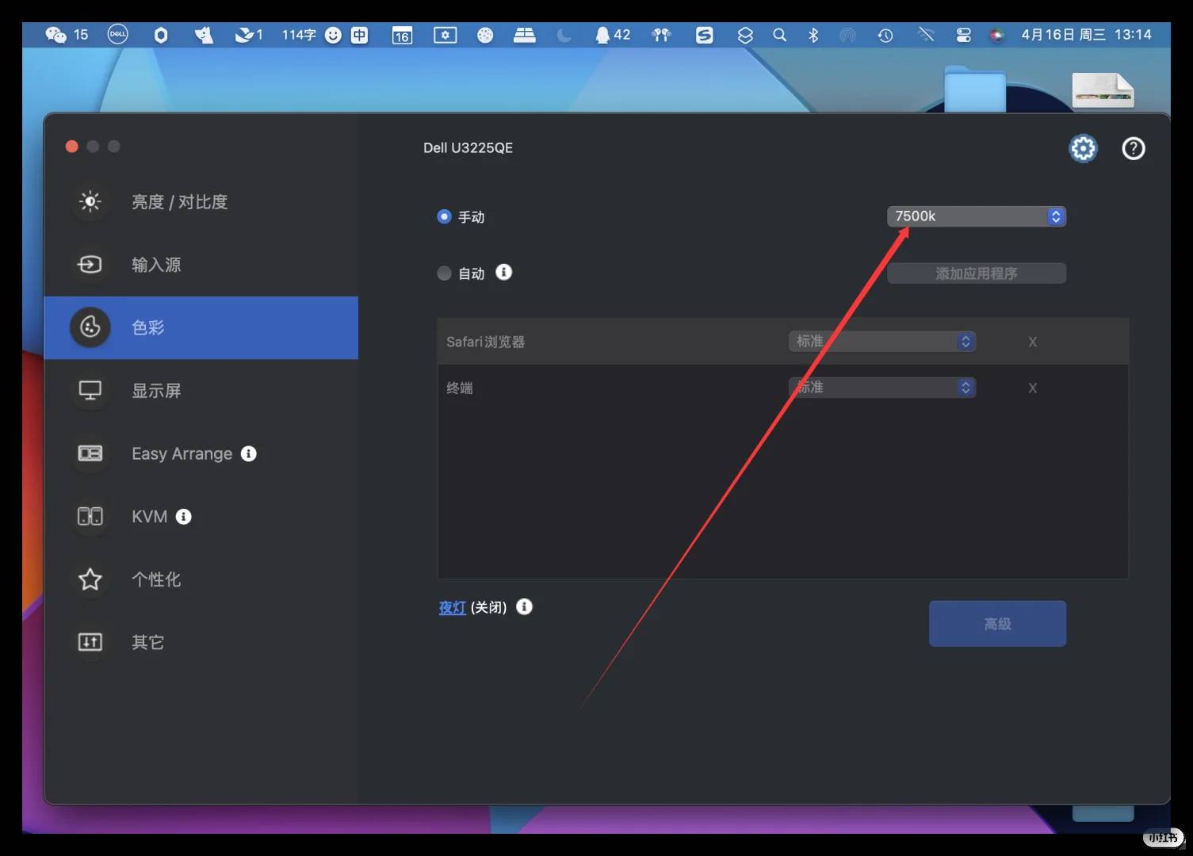Switch to 输入源 section
The image size is (1193, 856).
156,265
